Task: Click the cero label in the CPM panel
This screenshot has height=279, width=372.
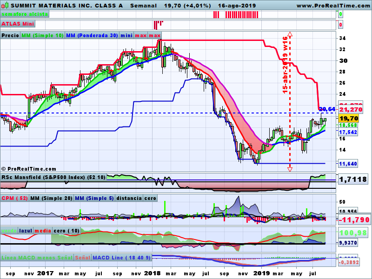Action: [150, 198]
